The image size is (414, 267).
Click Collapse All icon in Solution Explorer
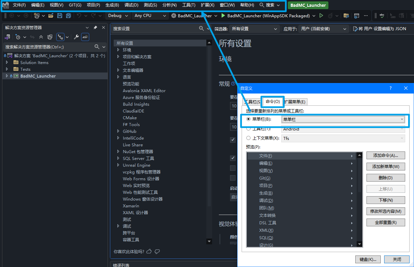click(41, 37)
